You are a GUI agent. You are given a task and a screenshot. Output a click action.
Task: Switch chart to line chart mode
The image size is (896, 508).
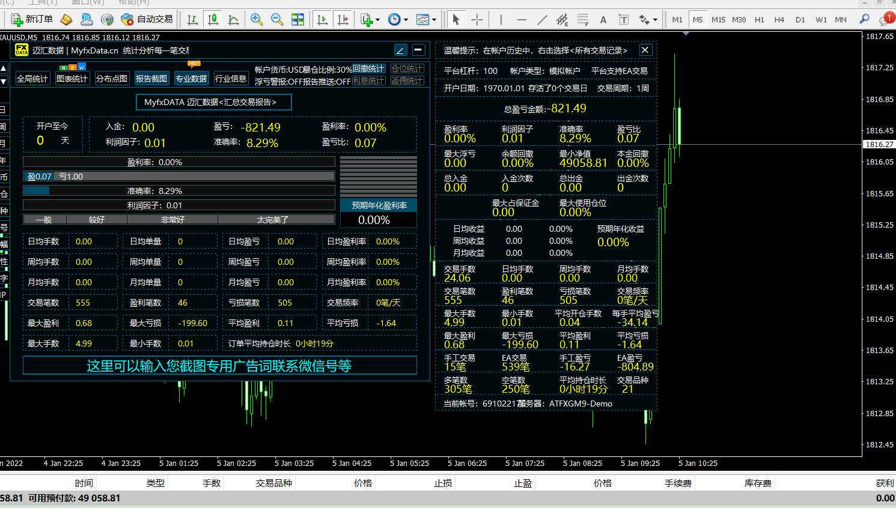233,20
